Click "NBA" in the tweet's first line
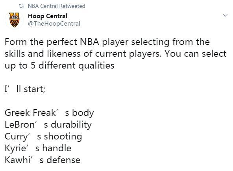Viewport: 233px width, 171px height. click(x=89, y=42)
